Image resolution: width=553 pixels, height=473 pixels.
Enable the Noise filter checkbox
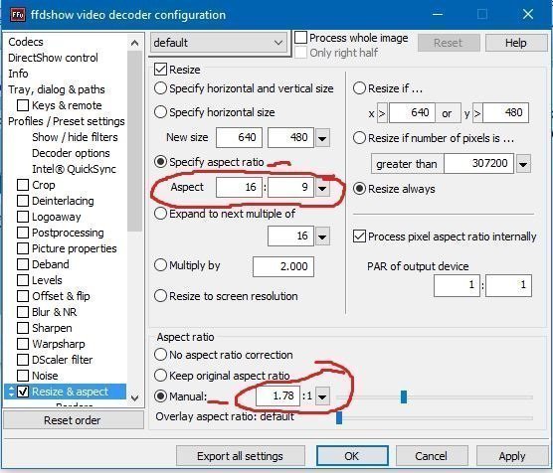click(x=23, y=376)
